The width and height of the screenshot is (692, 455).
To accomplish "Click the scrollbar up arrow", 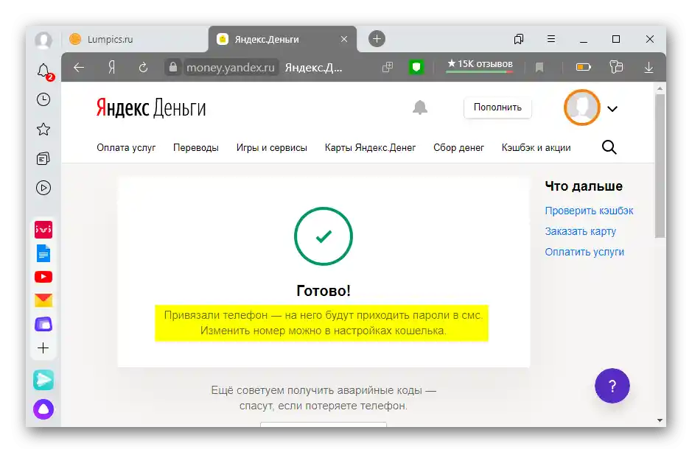I will click(x=660, y=88).
